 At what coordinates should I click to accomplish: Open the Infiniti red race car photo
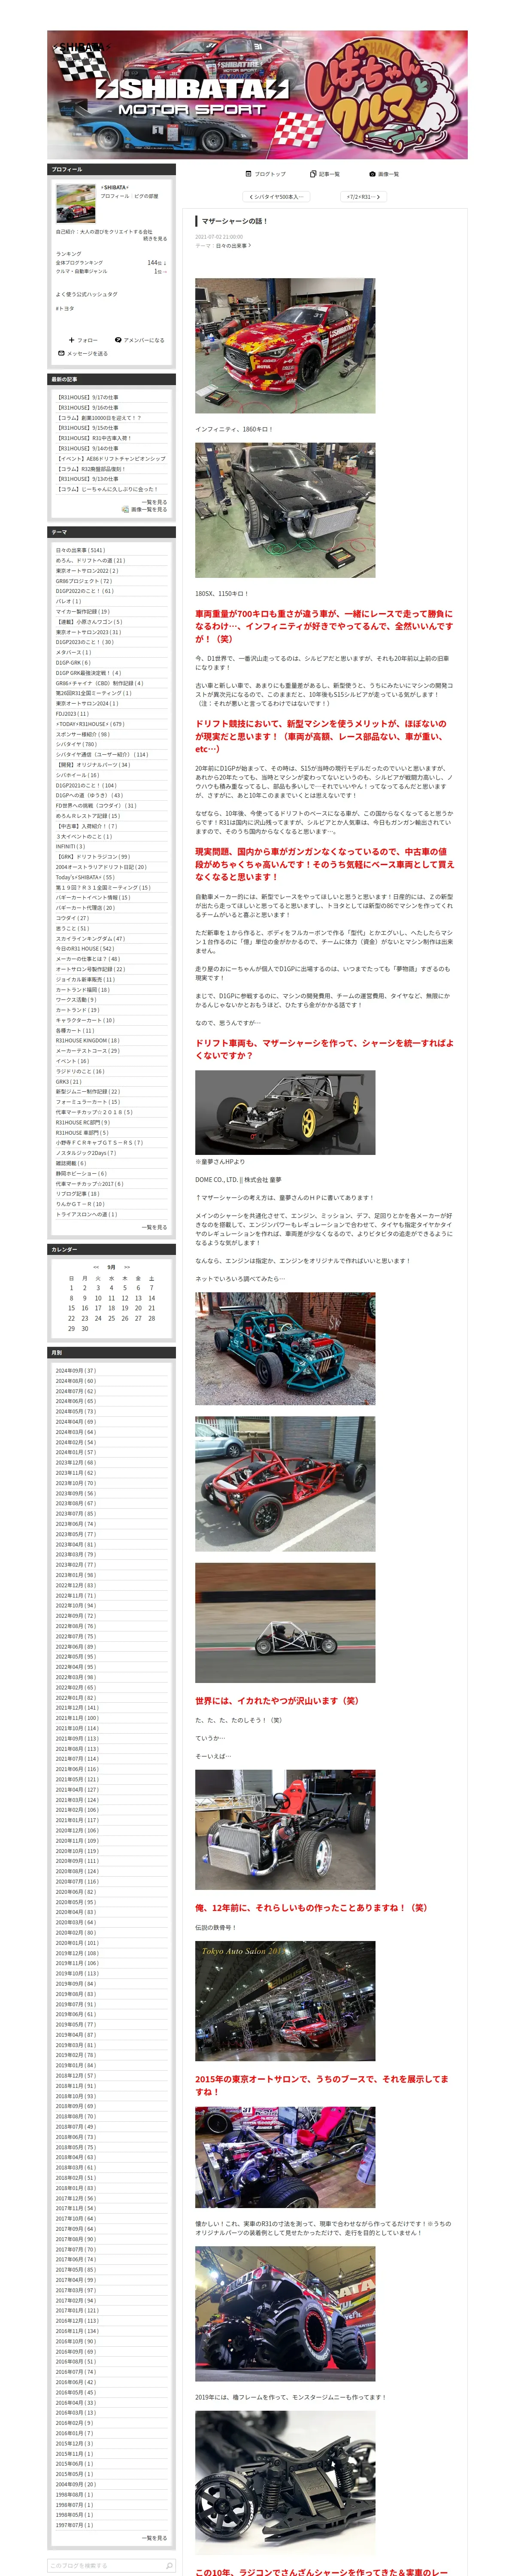point(285,347)
